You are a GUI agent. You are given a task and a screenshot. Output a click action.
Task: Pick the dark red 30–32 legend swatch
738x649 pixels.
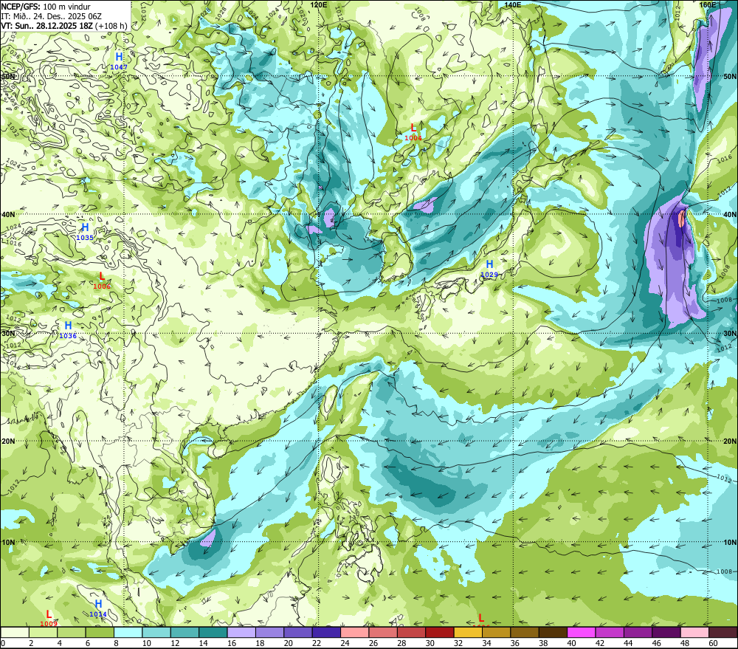440,632
